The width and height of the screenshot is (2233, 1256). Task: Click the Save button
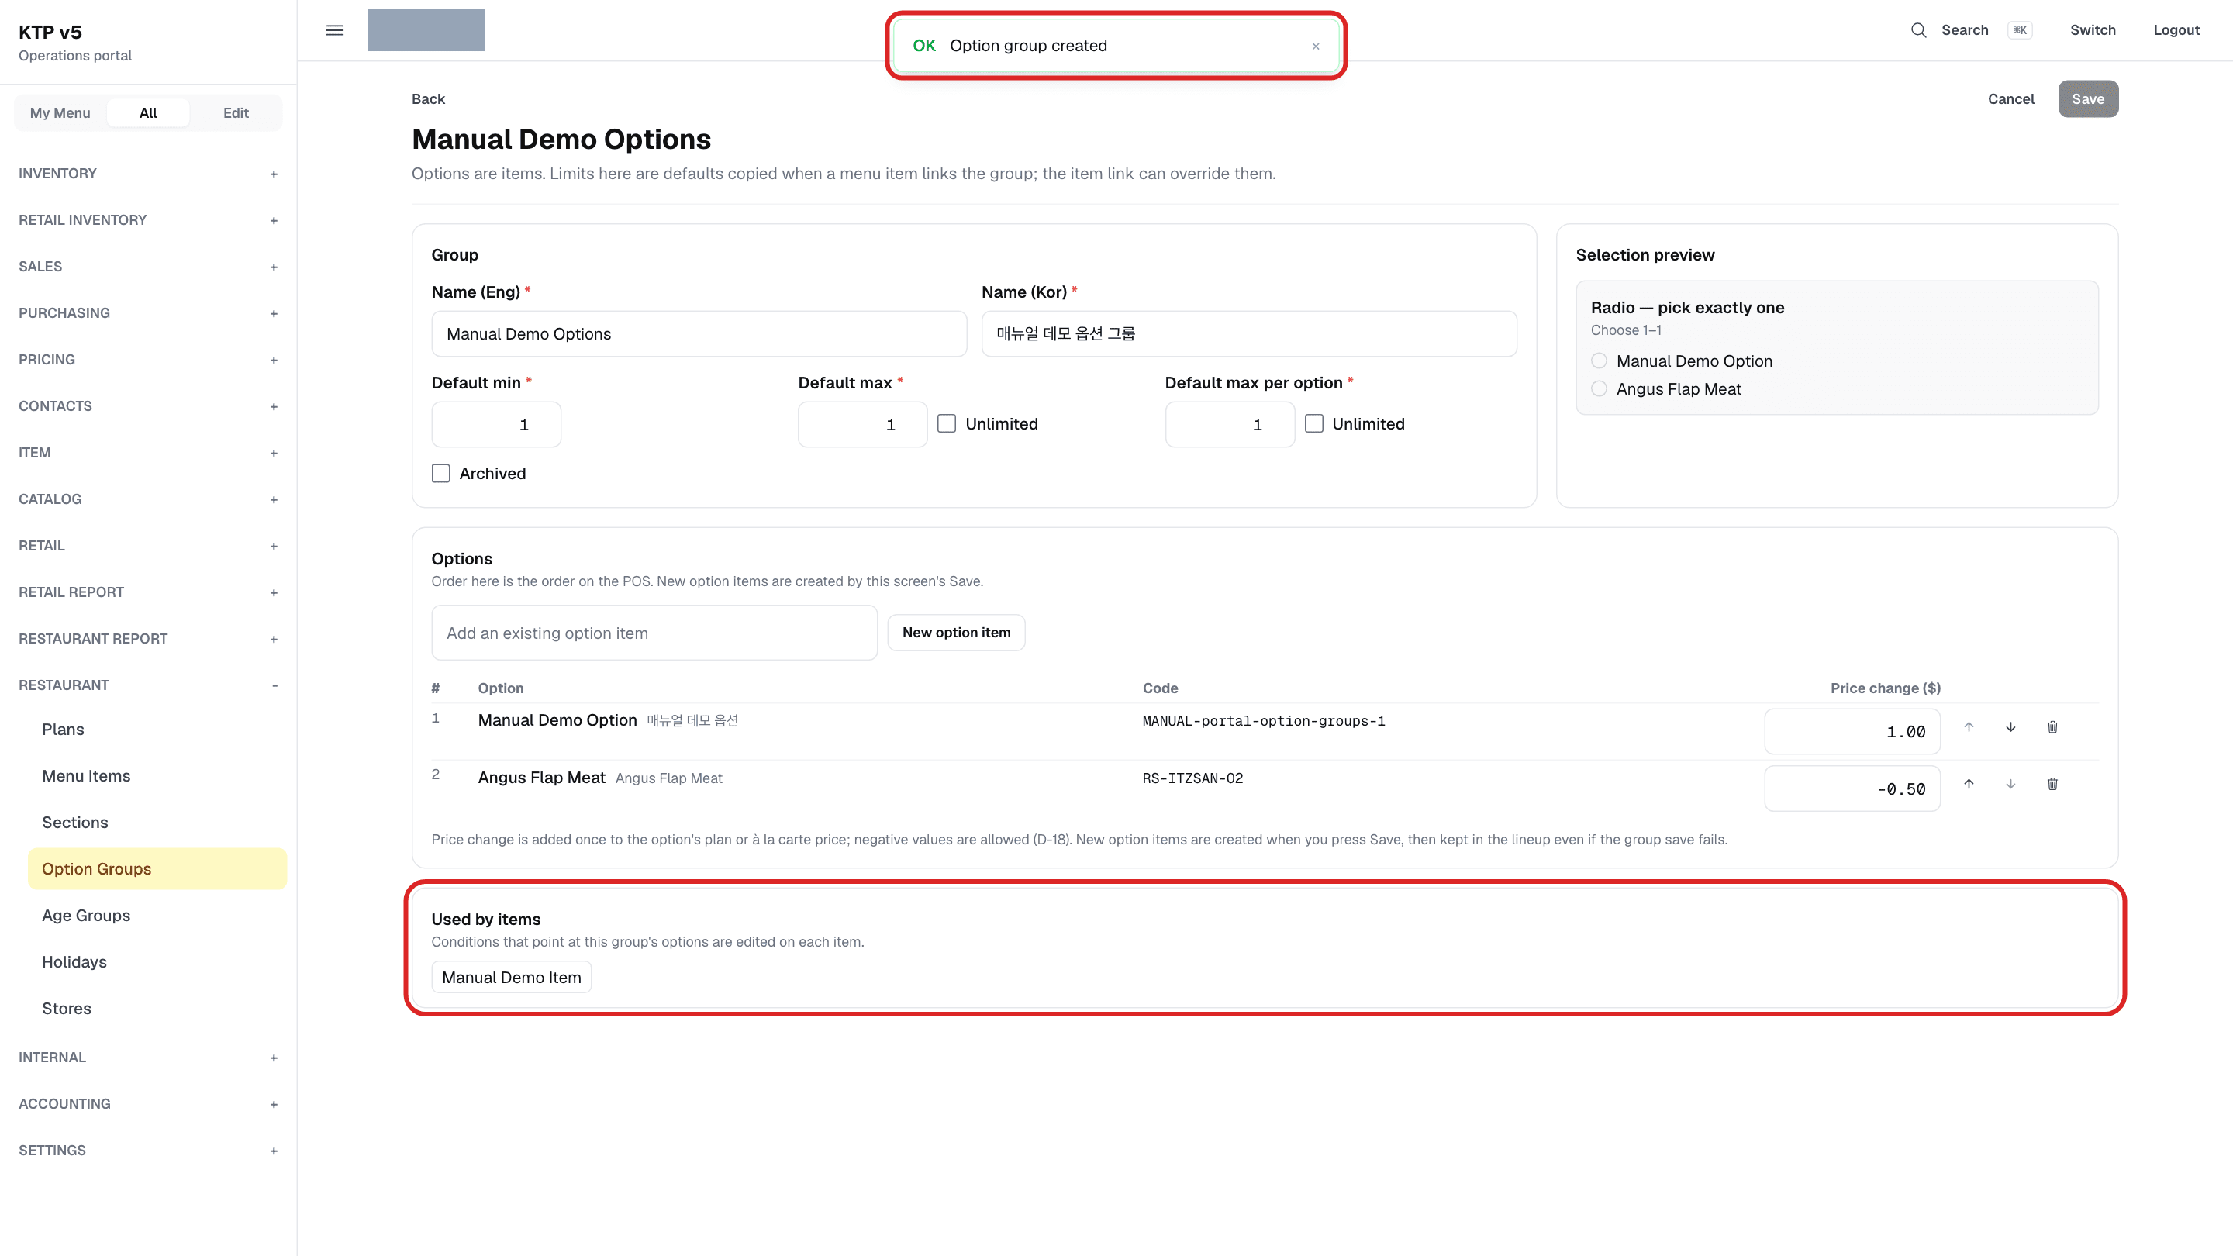point(2087,98)
